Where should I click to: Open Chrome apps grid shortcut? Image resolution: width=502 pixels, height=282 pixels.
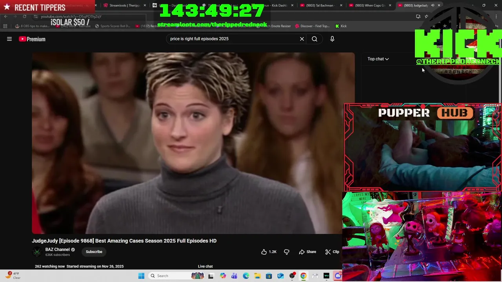pyautogui.click(x=5, y=26)
